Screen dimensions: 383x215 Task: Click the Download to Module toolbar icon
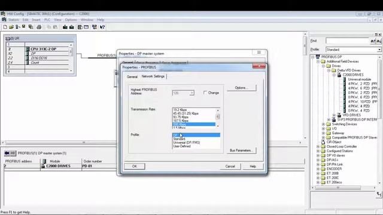(x=65, y=27)
